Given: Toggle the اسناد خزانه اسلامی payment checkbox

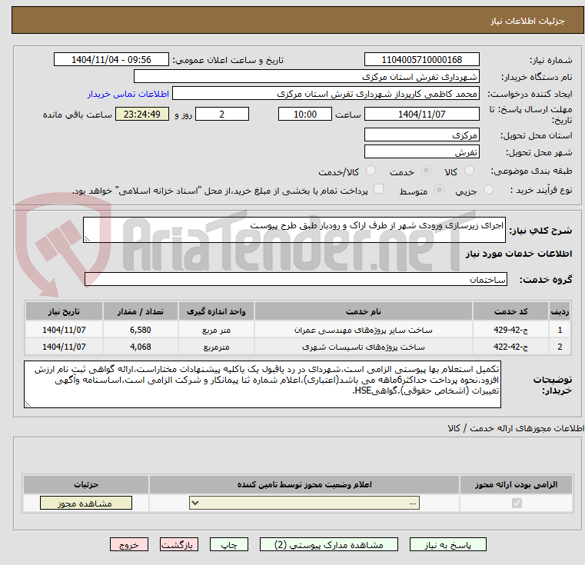Looking at the screenshot, I should pos(378,189).
